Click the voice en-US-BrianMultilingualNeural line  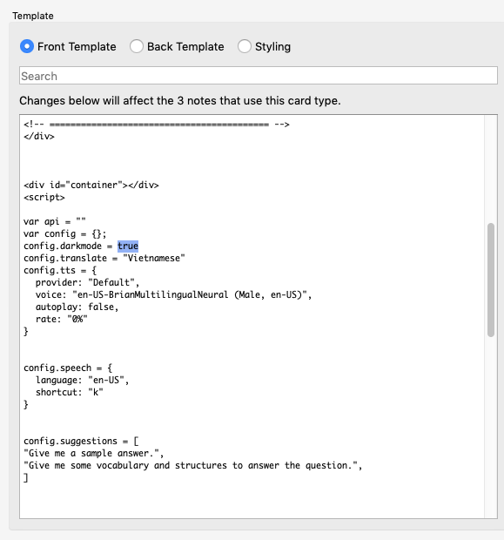tap(173, 294)
